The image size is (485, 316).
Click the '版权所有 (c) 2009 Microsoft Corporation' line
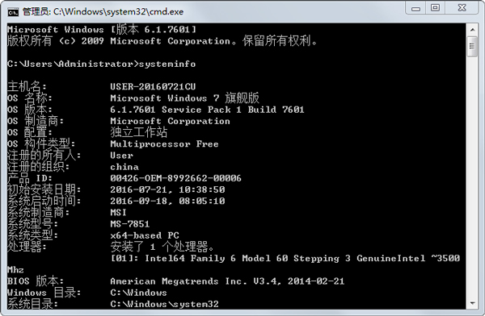[x=162, y=41]
